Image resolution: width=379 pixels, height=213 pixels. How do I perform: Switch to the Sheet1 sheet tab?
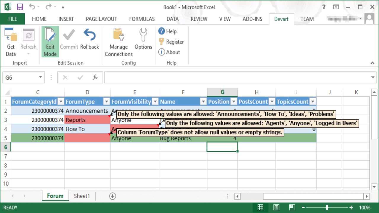coord(82,196)
